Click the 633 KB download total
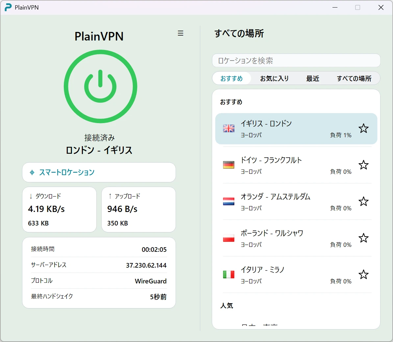393x342 pixels. [38, 223]
